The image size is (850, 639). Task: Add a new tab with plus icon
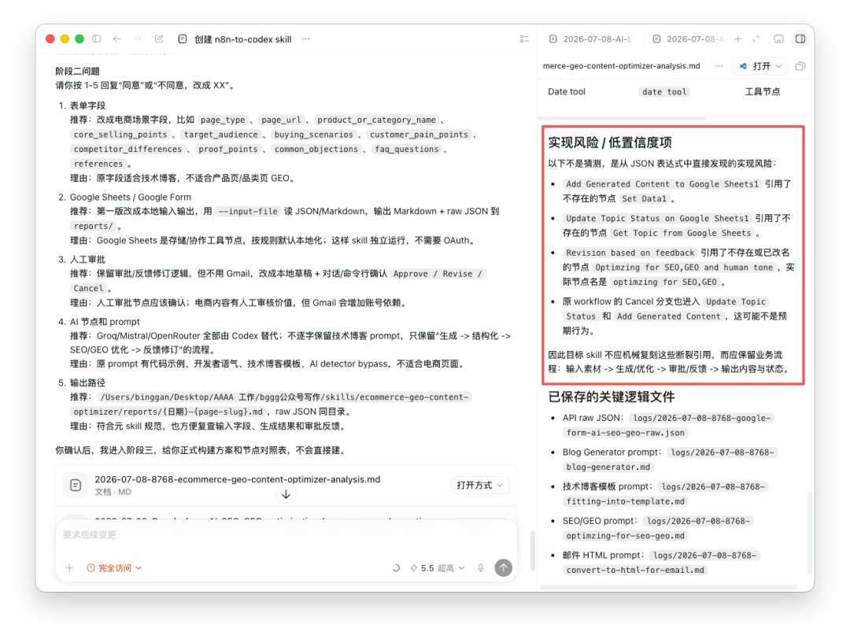[737, 39]
